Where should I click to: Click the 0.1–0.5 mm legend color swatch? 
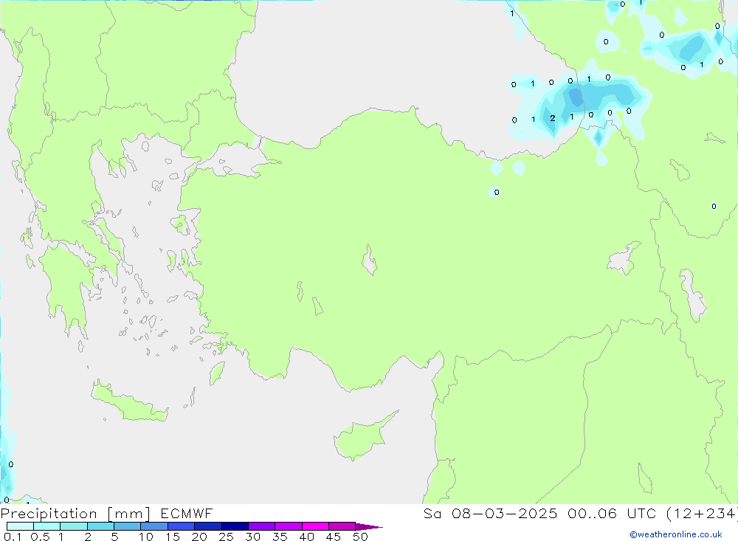(20, 526)
